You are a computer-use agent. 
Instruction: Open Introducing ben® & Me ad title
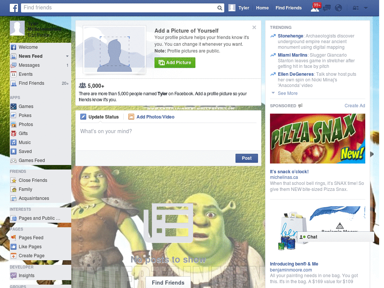(x=294, y=264)
